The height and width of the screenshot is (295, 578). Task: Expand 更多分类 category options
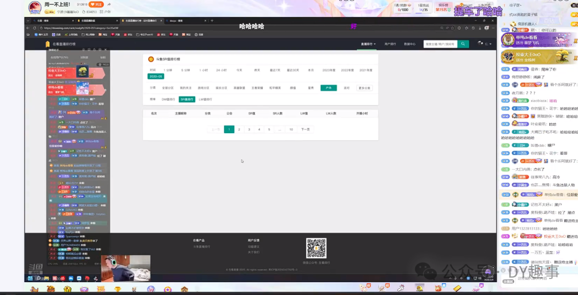364,88
